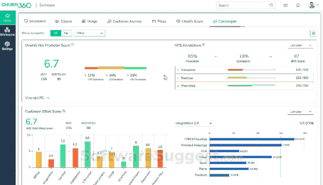Show My accounts toggle
323x185 pixels.
click(66, 33)
